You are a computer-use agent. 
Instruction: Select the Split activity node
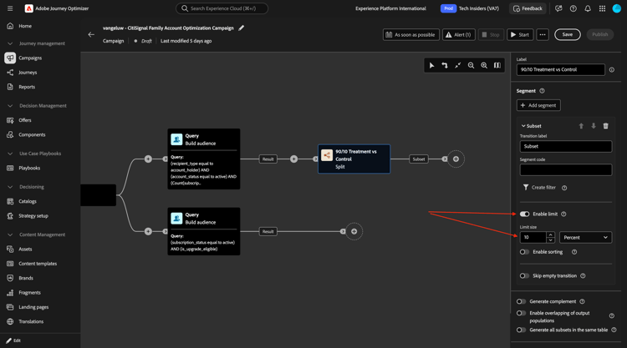pyautogui.click(x=354, y=159)
